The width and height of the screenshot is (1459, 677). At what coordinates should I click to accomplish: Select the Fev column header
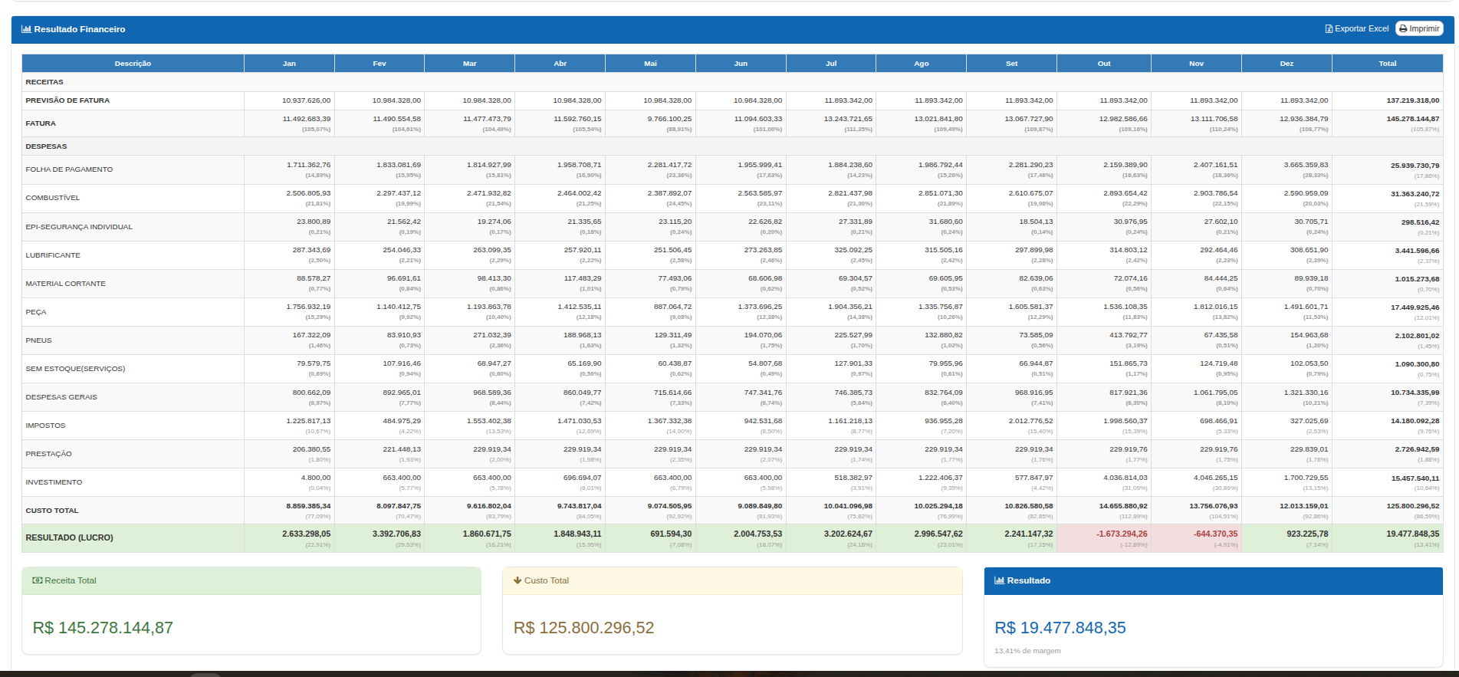click(380, 64)
